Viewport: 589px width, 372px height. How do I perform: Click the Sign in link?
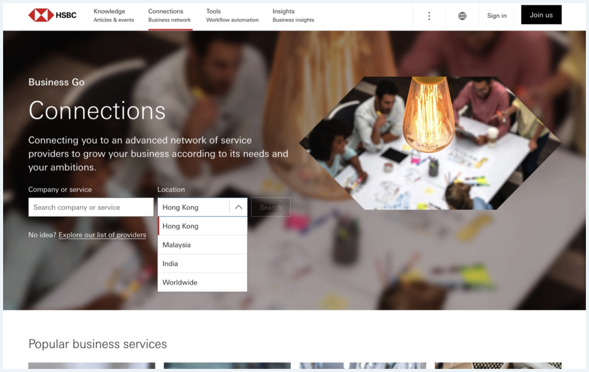(497, 16)
